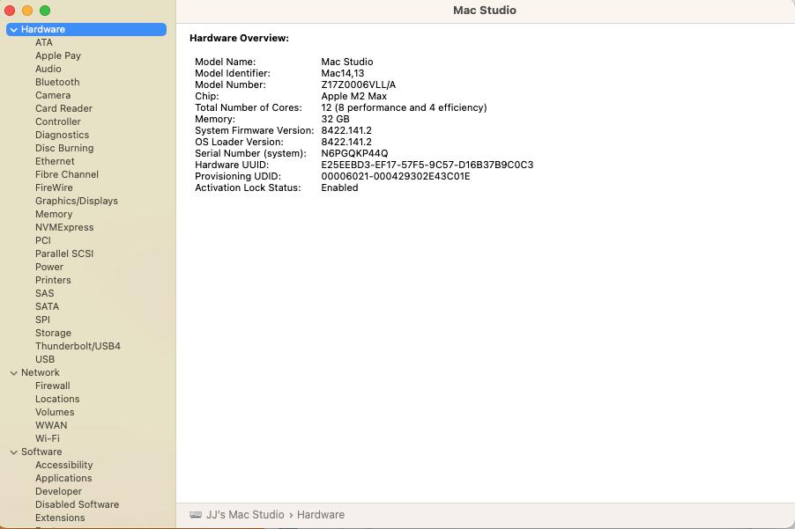Open Developer software info
795x529 pixels.
[58, 491]
